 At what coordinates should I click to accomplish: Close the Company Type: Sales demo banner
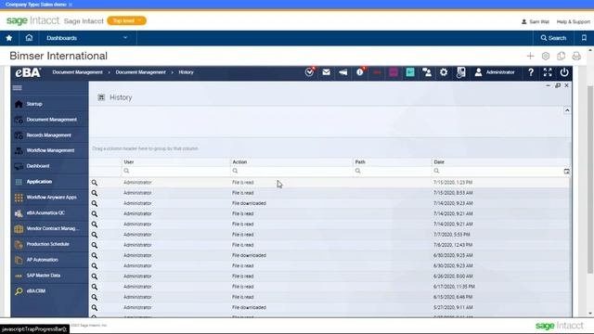pos(71,5)
